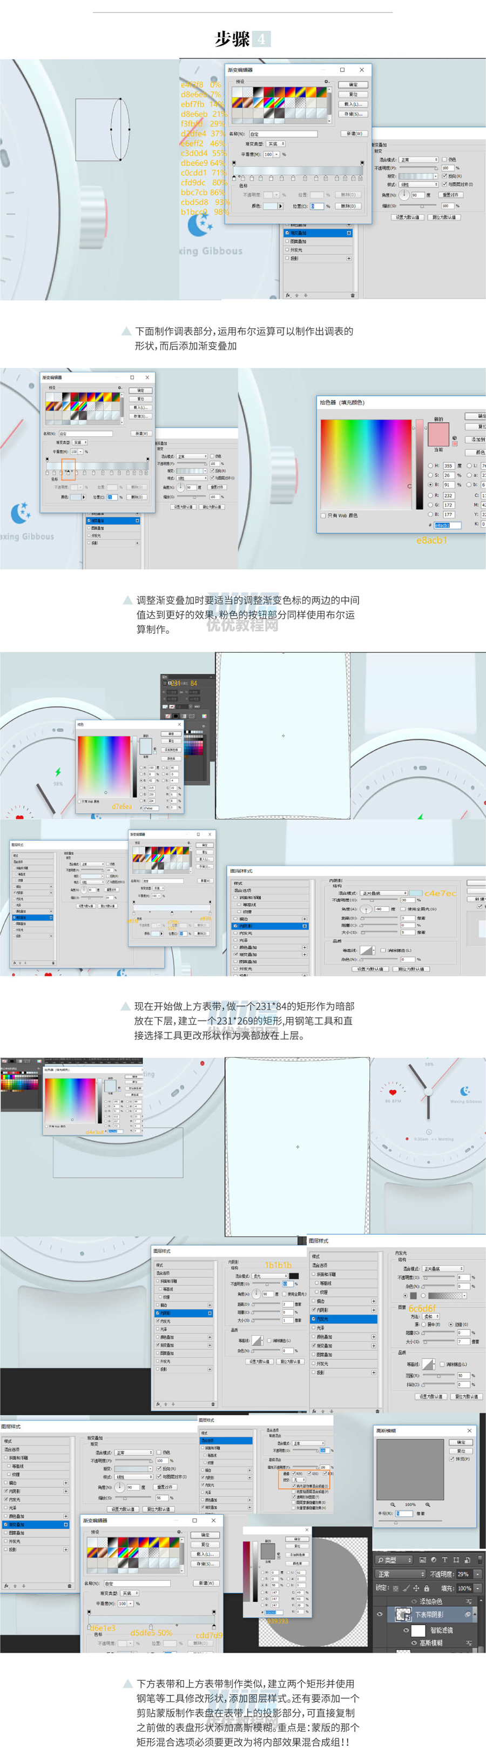Click 颜色 swatch in hex-list Gradient Editor
Image resolution: width=486 pixels, height=1756 pixels.
(x=271, y=206)
